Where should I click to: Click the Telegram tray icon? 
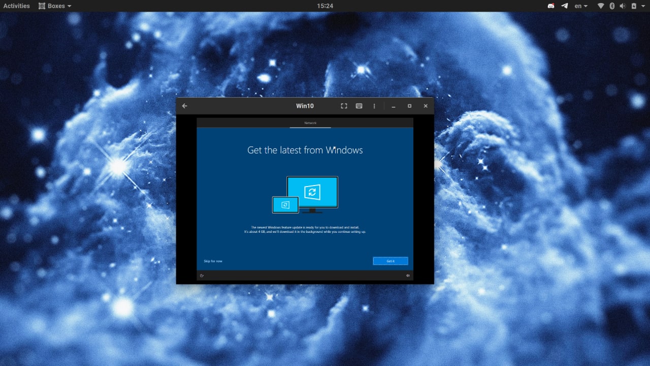click(x=565, y=6)
